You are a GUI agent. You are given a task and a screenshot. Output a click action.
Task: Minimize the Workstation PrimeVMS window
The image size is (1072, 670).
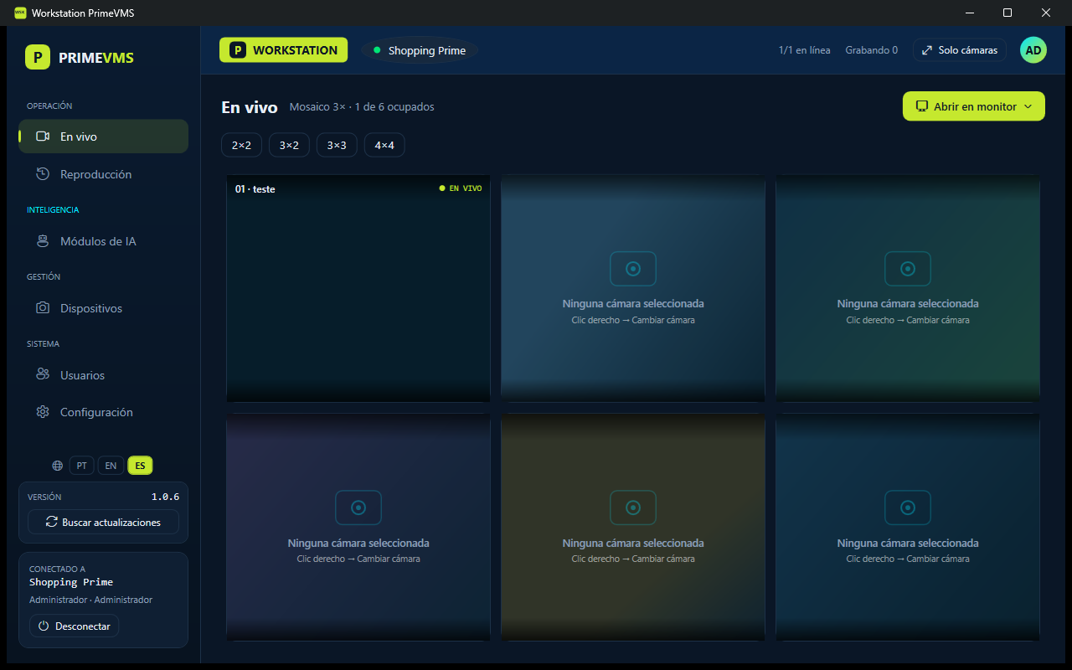click(969, 13)
